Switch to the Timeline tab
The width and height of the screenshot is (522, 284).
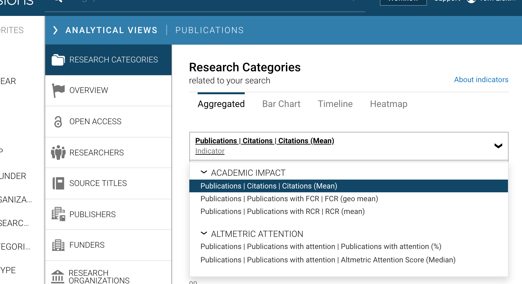click(335, 104)
